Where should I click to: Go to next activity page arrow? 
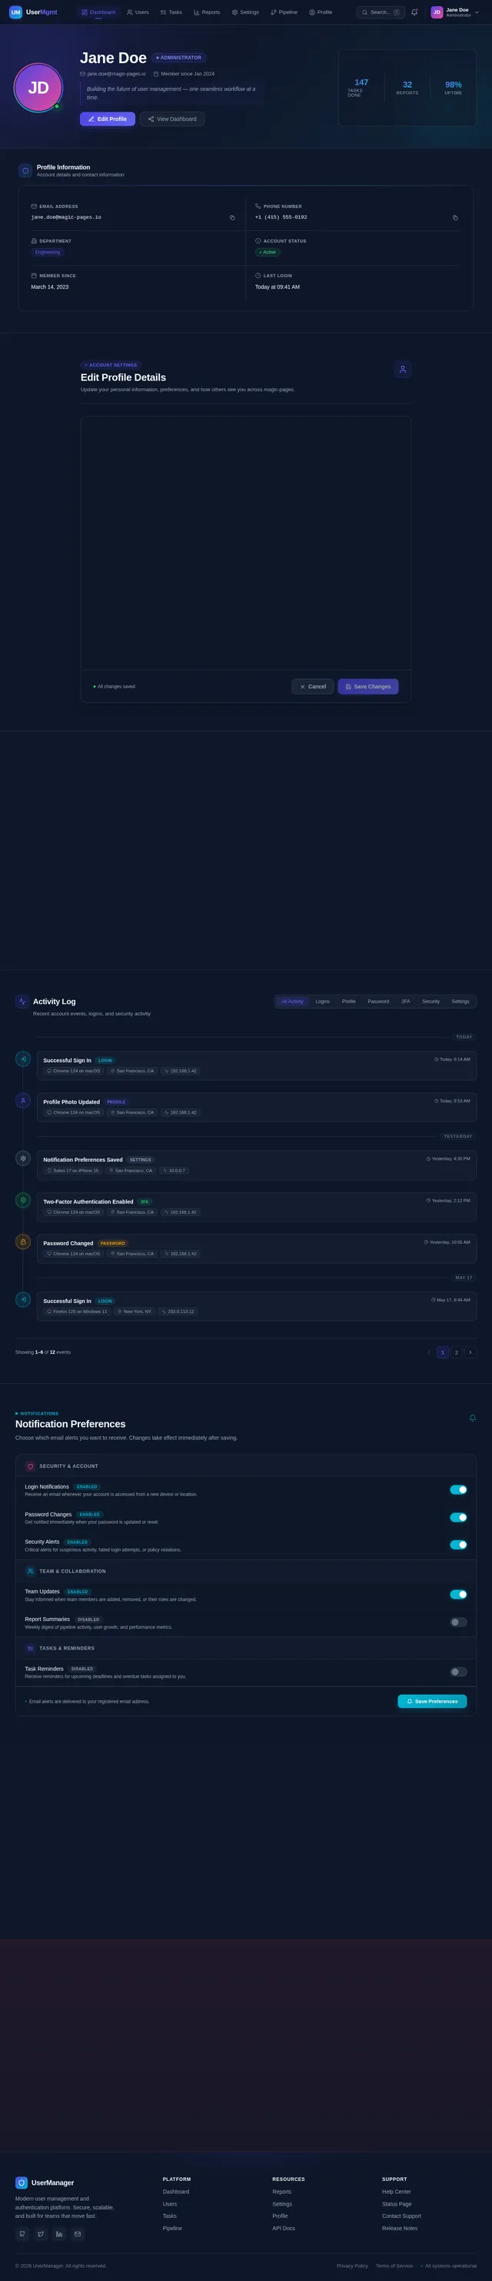click(470, 1352)
